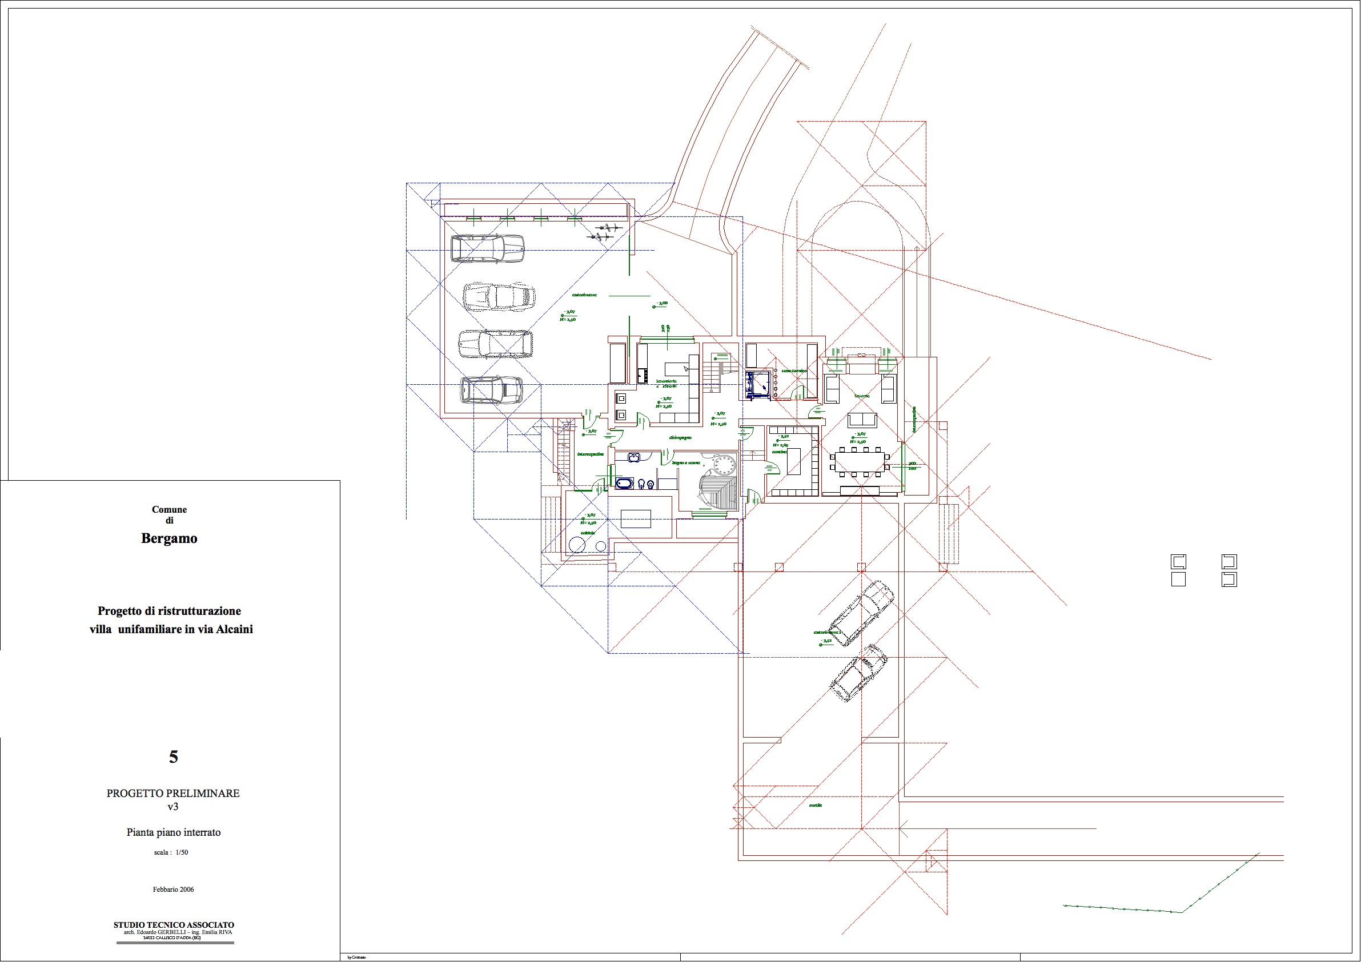Select 'Progetto di ristrutturazione' heading text
This screenshot has width=1361, height=962.
coord(169,610)
